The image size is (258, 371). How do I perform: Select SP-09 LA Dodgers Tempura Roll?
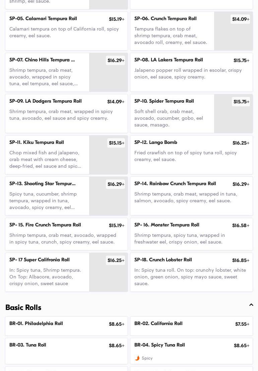coord(66,113)
